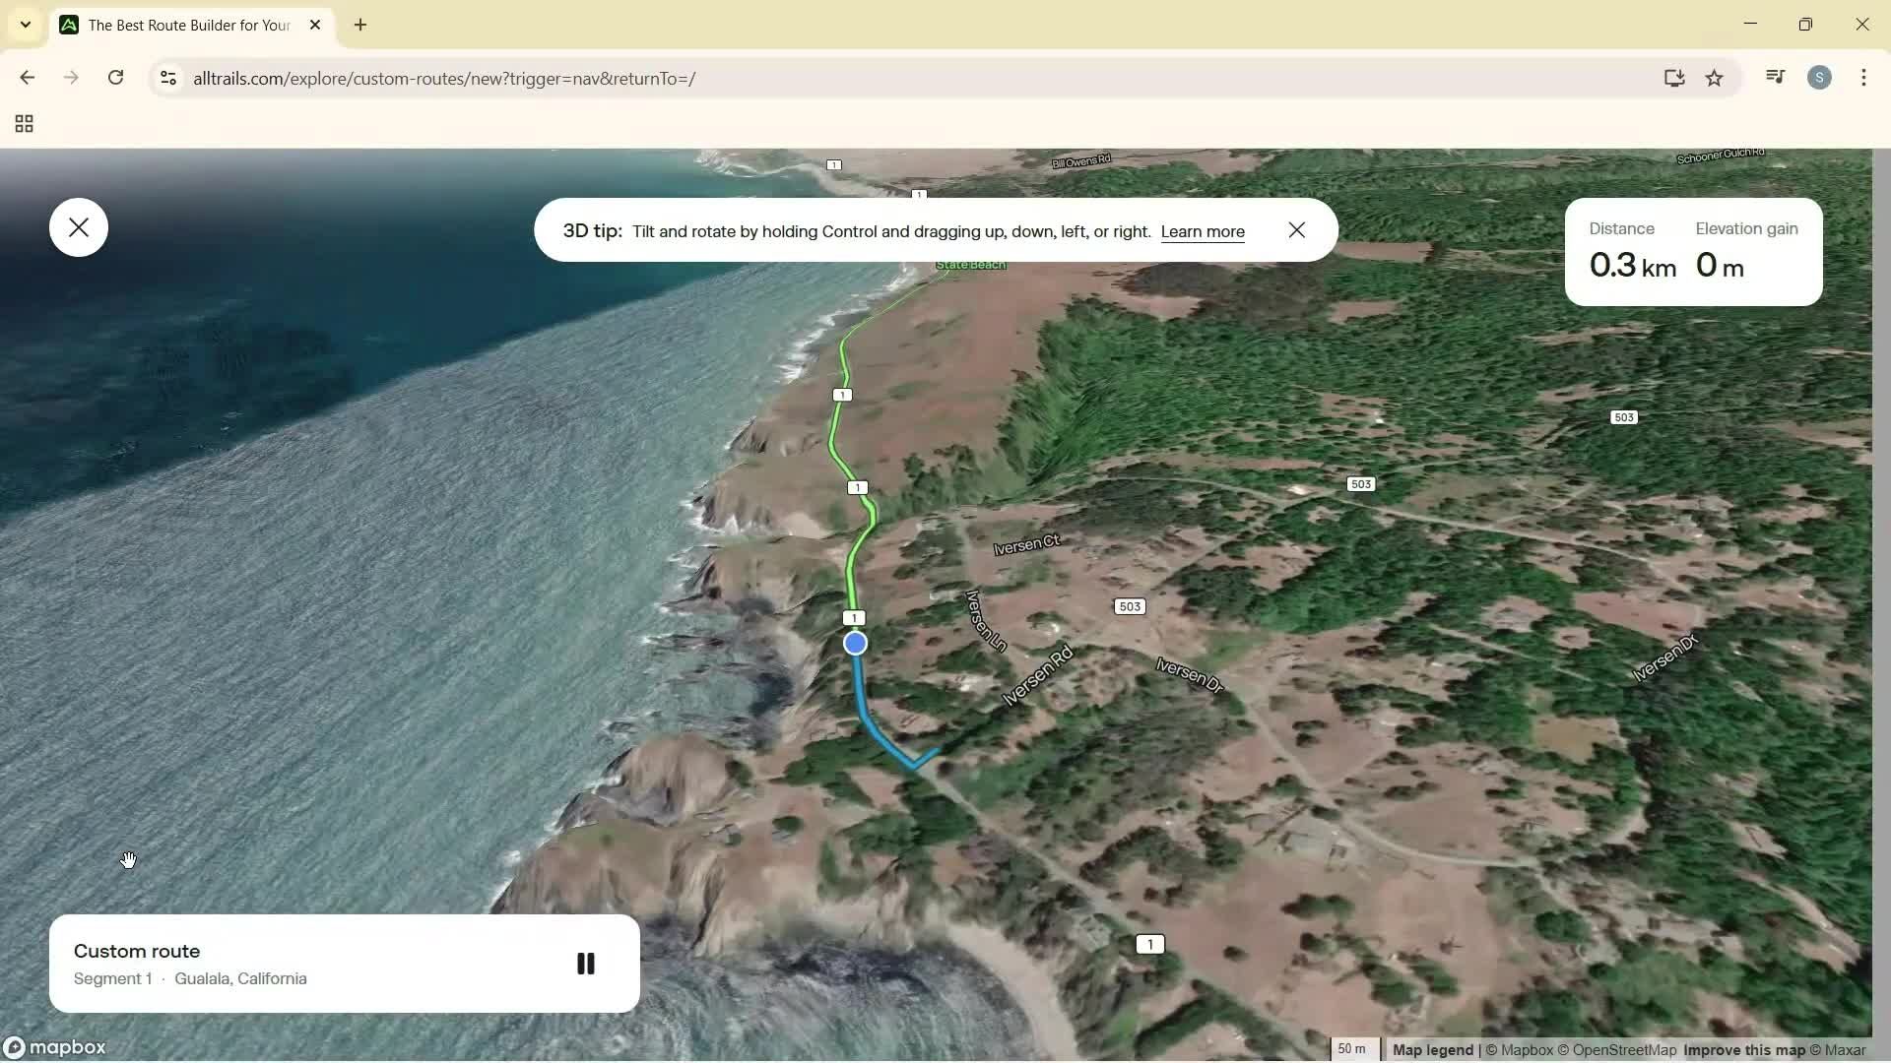Open the Chrome three-dot menu
Image resolution: width=1891 pixels, height=1063 pixels.
[1864, 77]
